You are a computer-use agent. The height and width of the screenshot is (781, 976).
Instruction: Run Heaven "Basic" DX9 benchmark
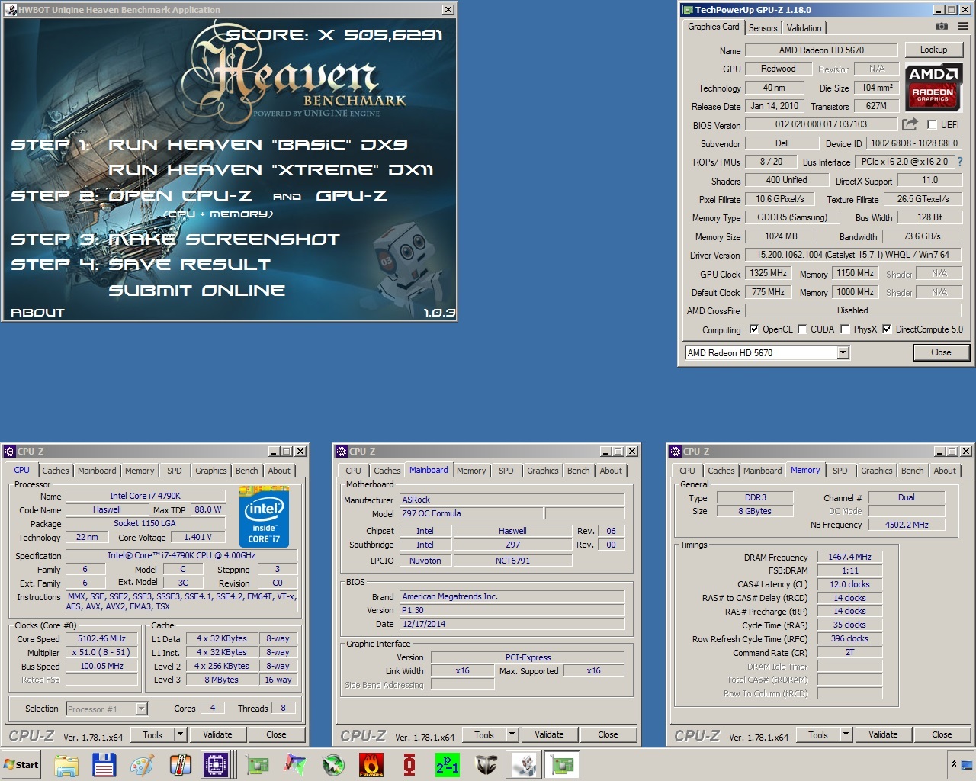click(258, 145)
